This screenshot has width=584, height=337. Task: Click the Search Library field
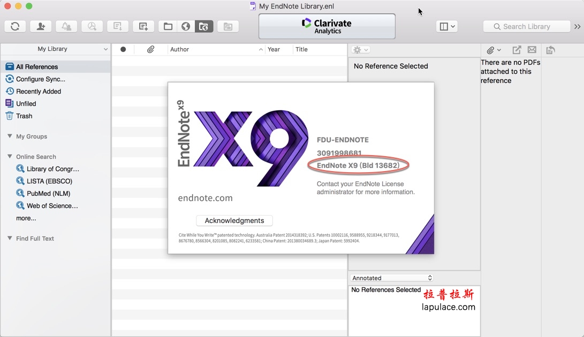pos(527,26)
